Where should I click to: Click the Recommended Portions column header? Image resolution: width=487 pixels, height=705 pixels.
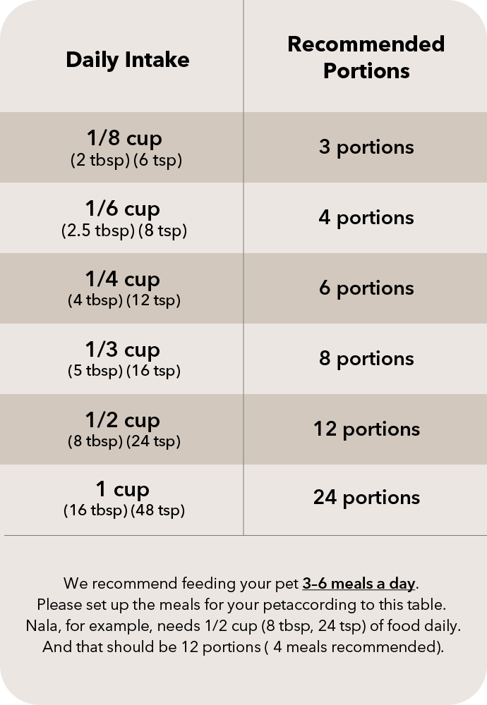(366, 58)
